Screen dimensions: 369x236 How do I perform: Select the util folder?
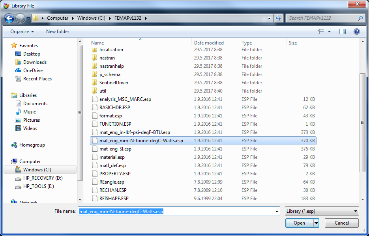(203, 91)
